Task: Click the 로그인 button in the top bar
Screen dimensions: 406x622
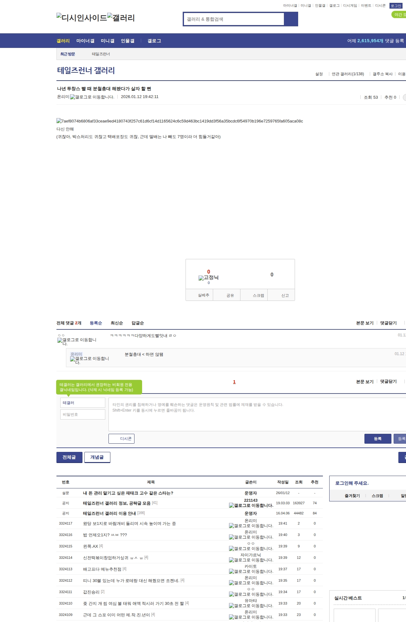Action: point(396,6)
